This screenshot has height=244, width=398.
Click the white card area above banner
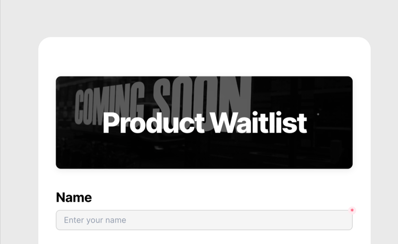[x=204, y=57]
